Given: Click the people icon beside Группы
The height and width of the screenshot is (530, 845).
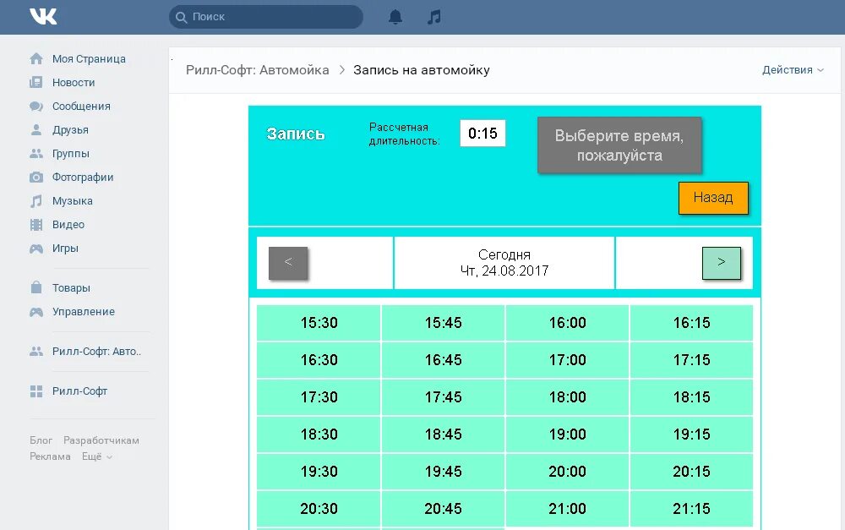Looking at the screenshot, I should 36,154.
